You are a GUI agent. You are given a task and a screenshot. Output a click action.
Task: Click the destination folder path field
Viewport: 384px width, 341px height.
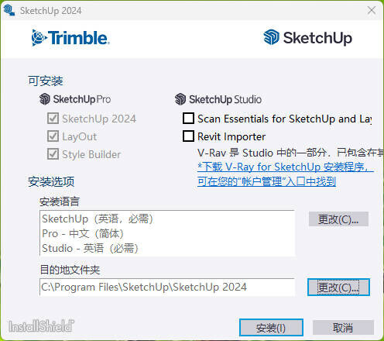tap(167, 287)
